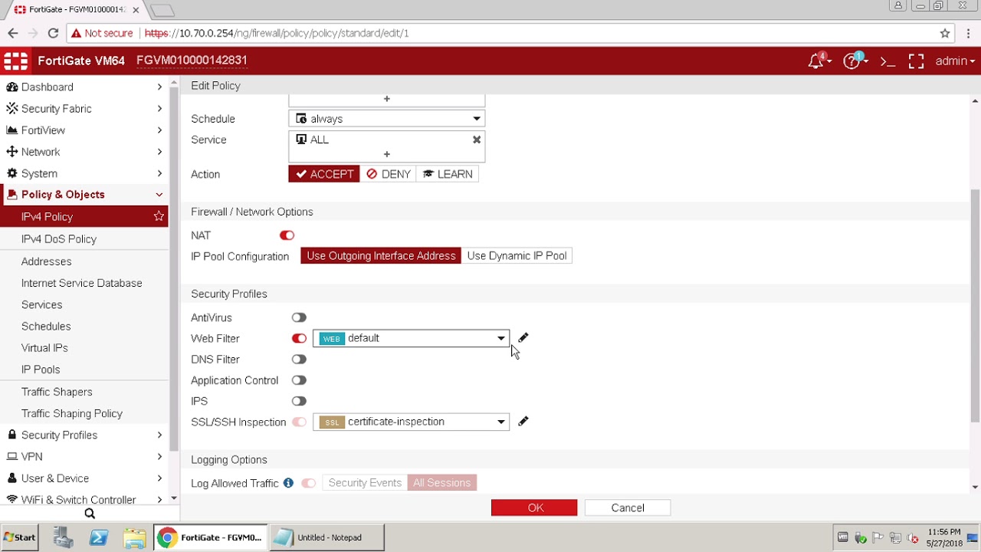Expand the Network menu
981x552 pixels.
click(84, 152)
